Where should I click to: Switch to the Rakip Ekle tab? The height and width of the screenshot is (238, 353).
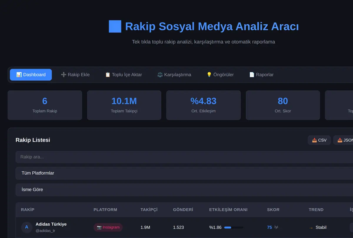pyautogui.click(x=75, y=75)
